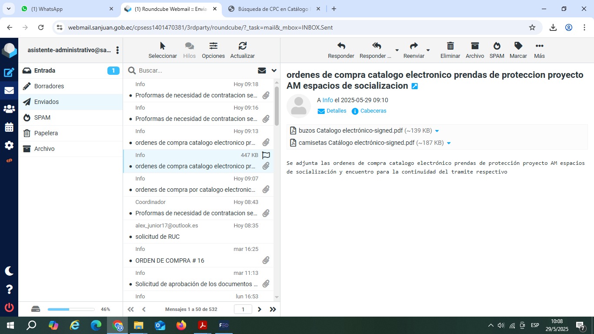Image resolution: width=594 pixels, height=334 pixels.
Task: Click the compose new message icon
Action: [x=9, y=73]
